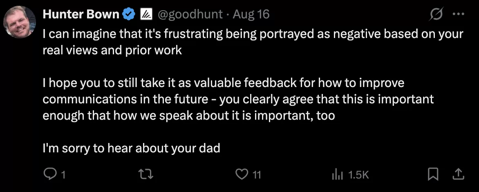Open the repost options icon
The image size is (479, 192).
[x=146, y=174]
